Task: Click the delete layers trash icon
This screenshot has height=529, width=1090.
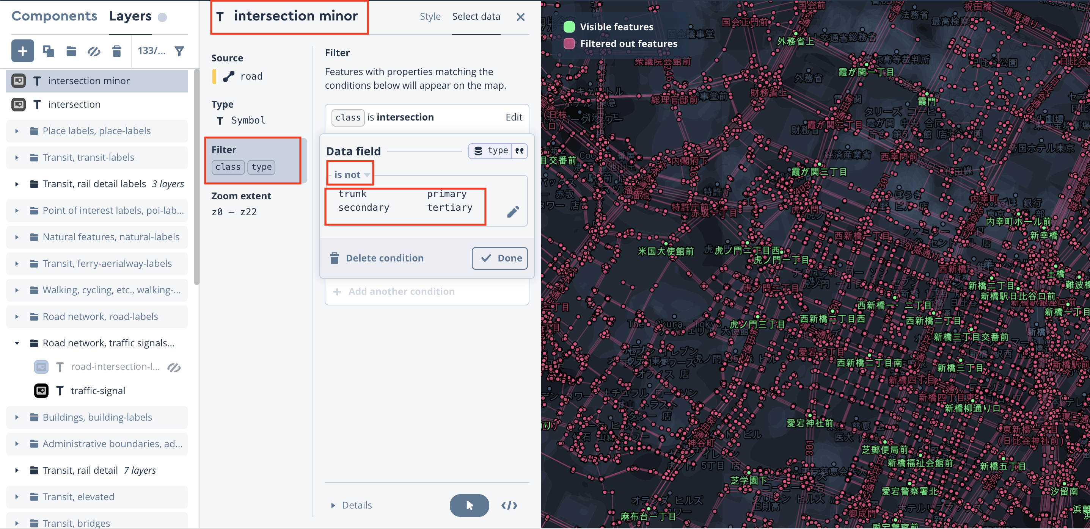Action: 117,51
